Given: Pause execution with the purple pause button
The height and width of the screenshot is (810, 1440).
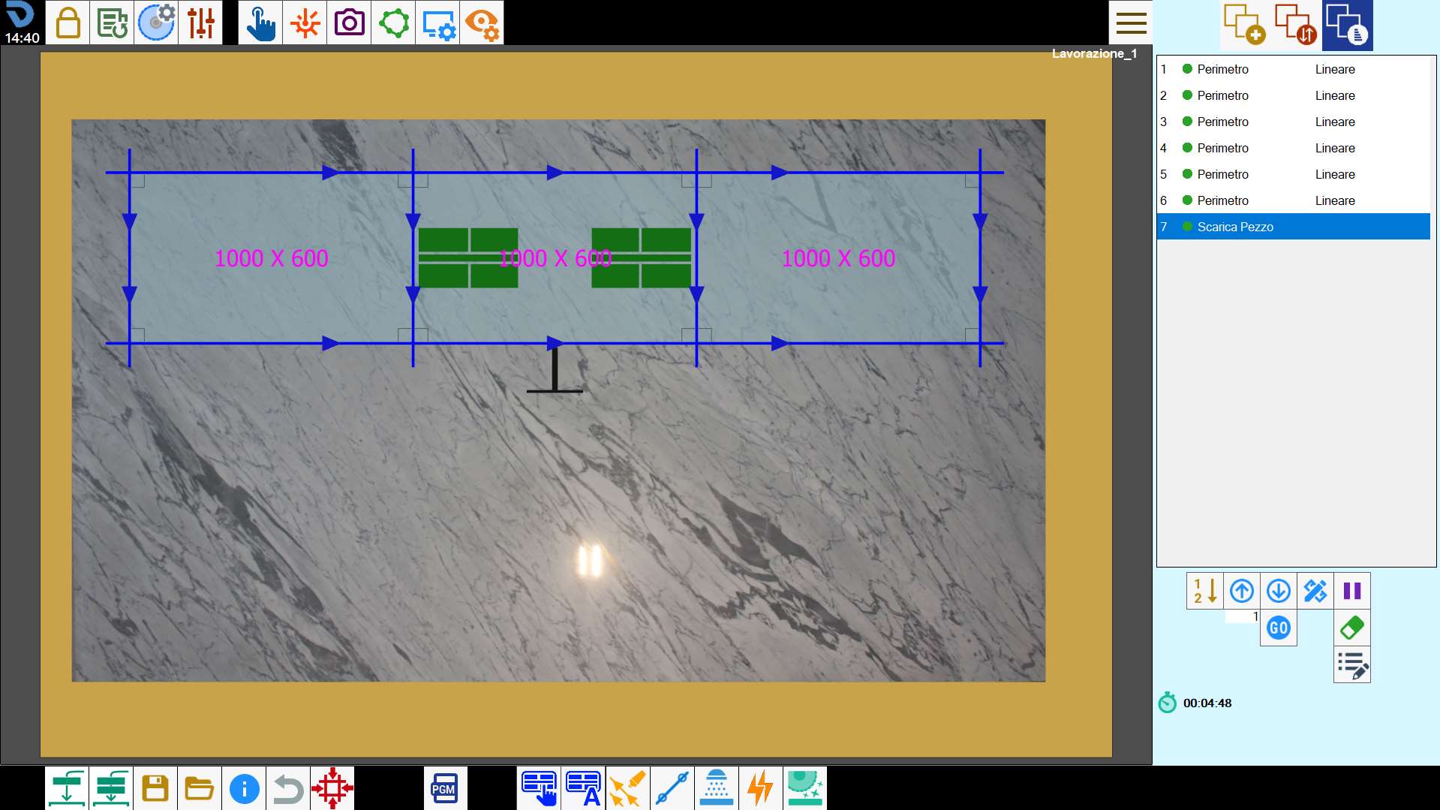Looking at the screenshot, I should click(x=1352, y=591).
